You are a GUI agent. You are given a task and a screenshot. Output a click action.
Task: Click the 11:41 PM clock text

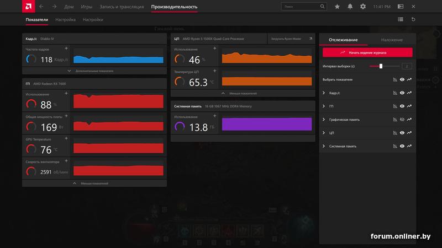(382, 7)
